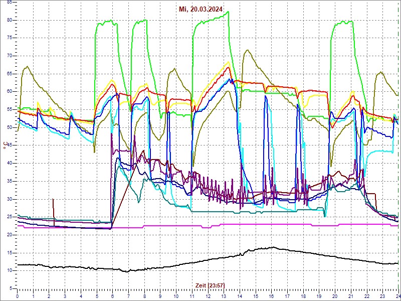
Task: Click the 60 value on temperature axis
Action: [9, 92]
